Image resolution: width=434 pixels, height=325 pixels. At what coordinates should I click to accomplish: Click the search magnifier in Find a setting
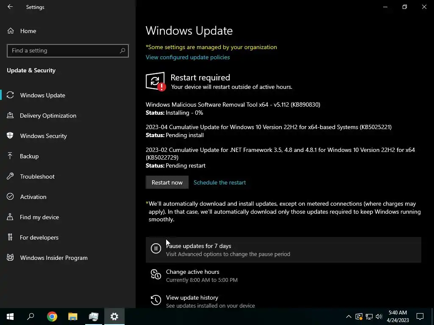tap(122, 51)
